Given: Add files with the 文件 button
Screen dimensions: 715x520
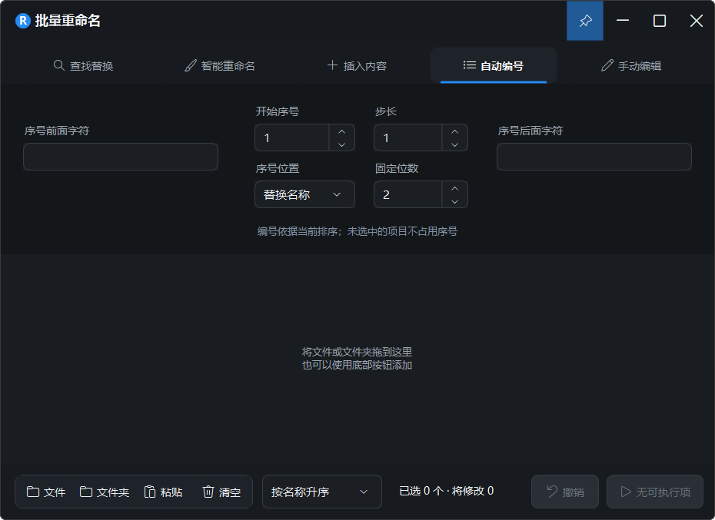Looking at the screenshot, I should 45,492.
